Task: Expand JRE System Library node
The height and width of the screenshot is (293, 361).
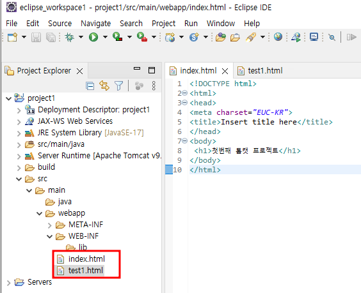Action: pyautogui.click(x=19, y=133)
